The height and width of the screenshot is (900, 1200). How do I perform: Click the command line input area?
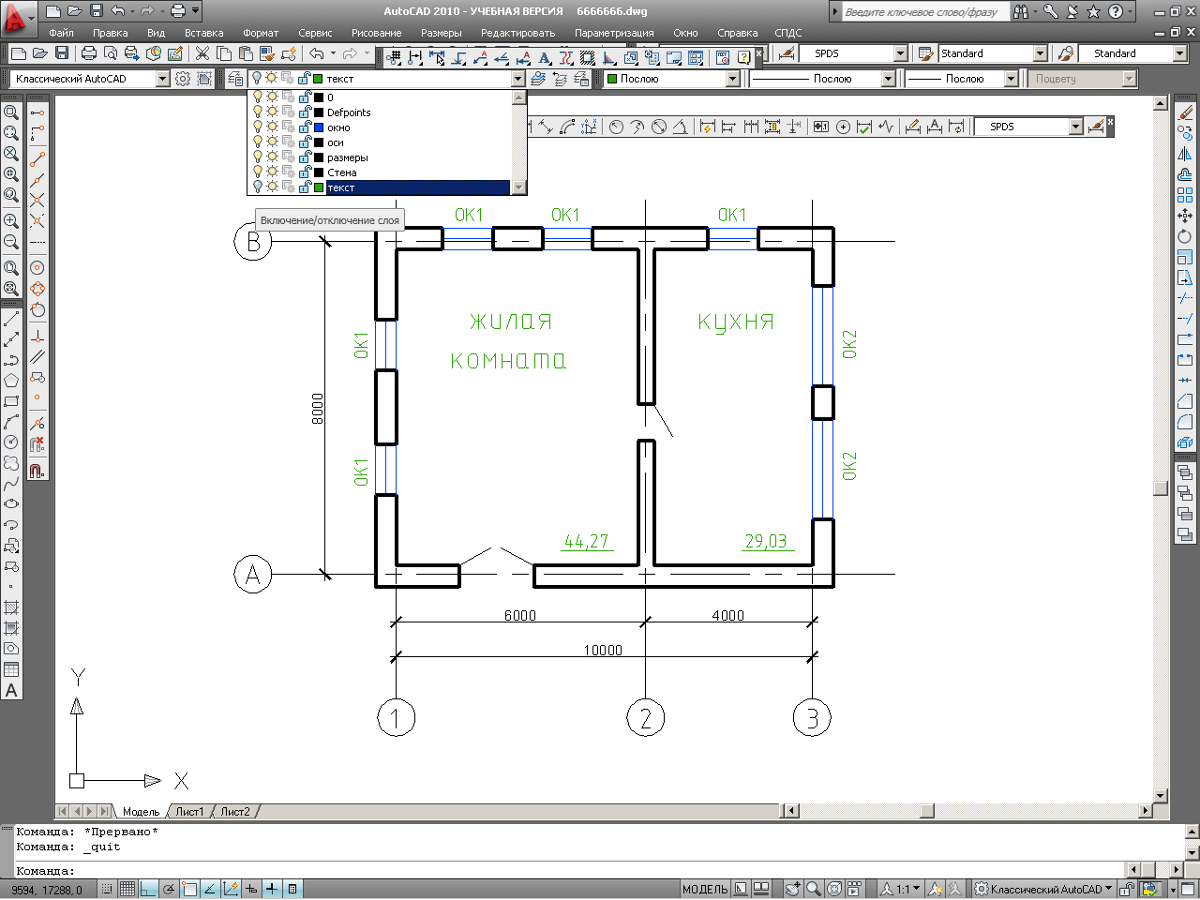572,871
